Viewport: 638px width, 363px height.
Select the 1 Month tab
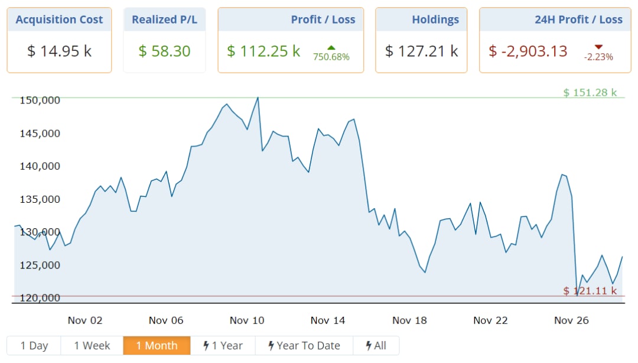157,346
